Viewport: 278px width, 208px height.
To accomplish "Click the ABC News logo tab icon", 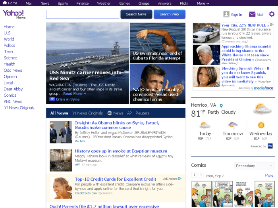I will (110, 113).
